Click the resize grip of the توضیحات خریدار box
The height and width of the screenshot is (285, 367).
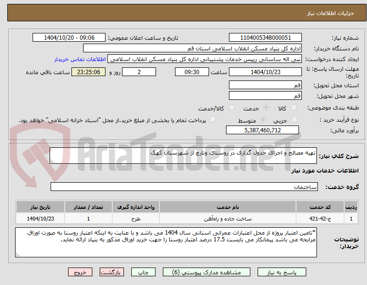(17, 254)
